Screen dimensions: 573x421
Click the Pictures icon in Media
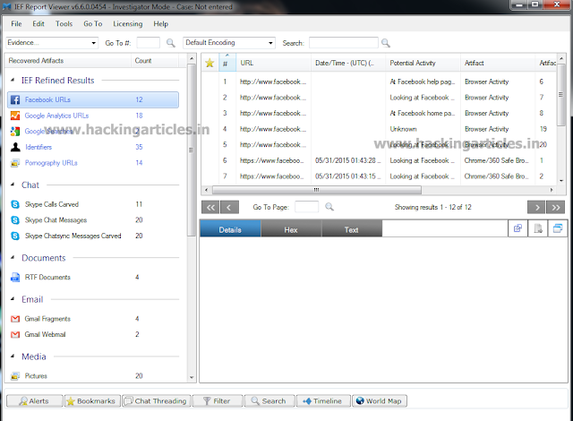(x=15, y=375)
